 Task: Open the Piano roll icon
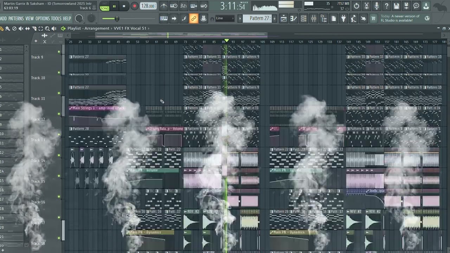294,18
